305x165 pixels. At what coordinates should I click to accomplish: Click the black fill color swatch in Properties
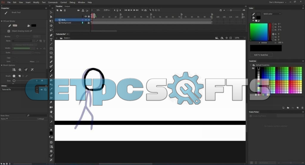34,26
